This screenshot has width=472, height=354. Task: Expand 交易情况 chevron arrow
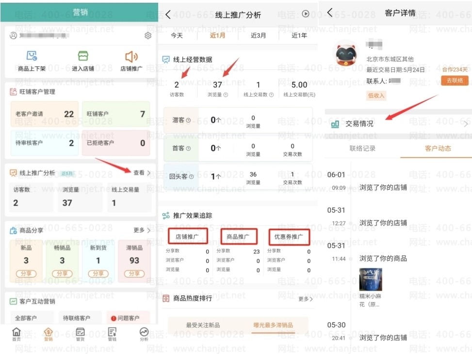pyautogui.click(x=466, y=124)
